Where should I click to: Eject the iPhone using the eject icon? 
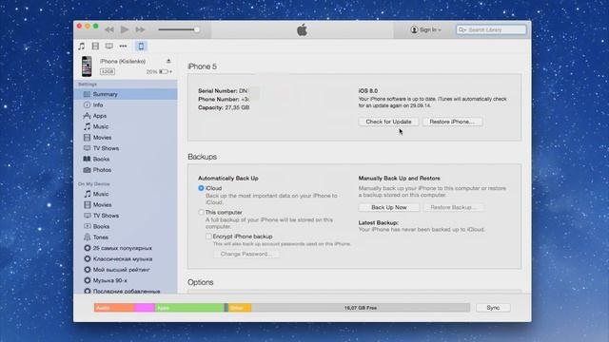pyautogui.click(x=168, y=61)
